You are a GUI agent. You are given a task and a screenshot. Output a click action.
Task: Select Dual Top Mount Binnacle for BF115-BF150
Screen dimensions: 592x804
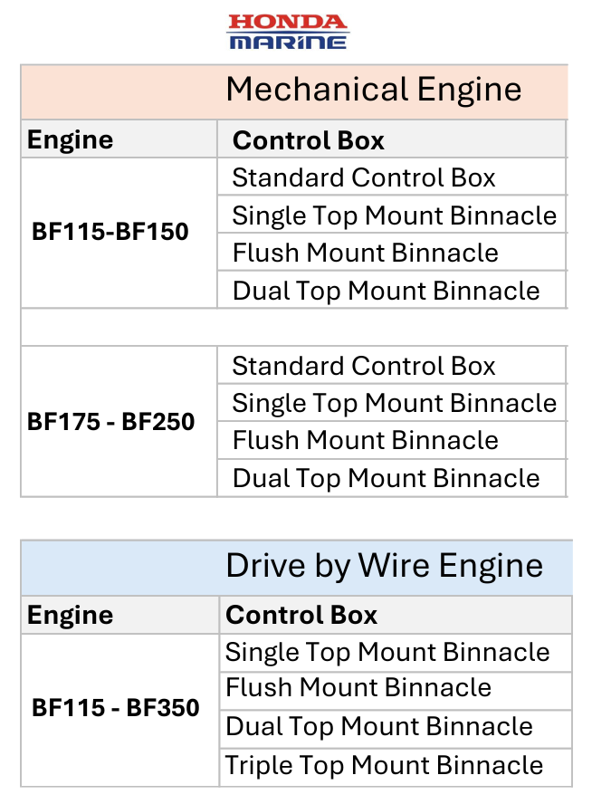click(386, 291)
